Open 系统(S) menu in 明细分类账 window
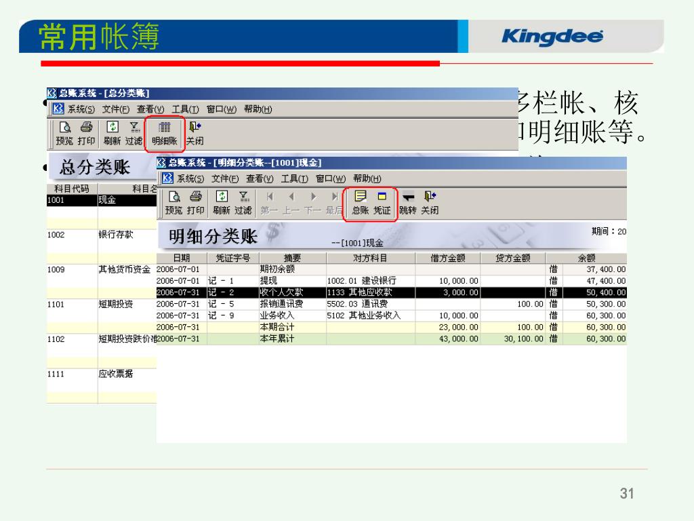Viewport: 694px width, 521px height. coord(190,178)
